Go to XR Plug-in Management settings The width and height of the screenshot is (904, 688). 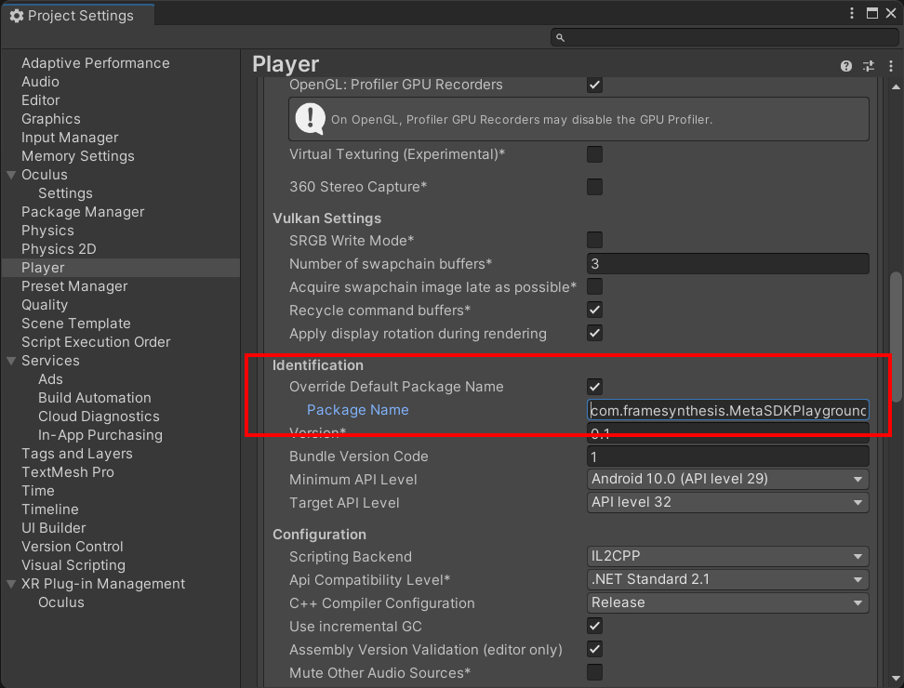[x=103, y=584]
